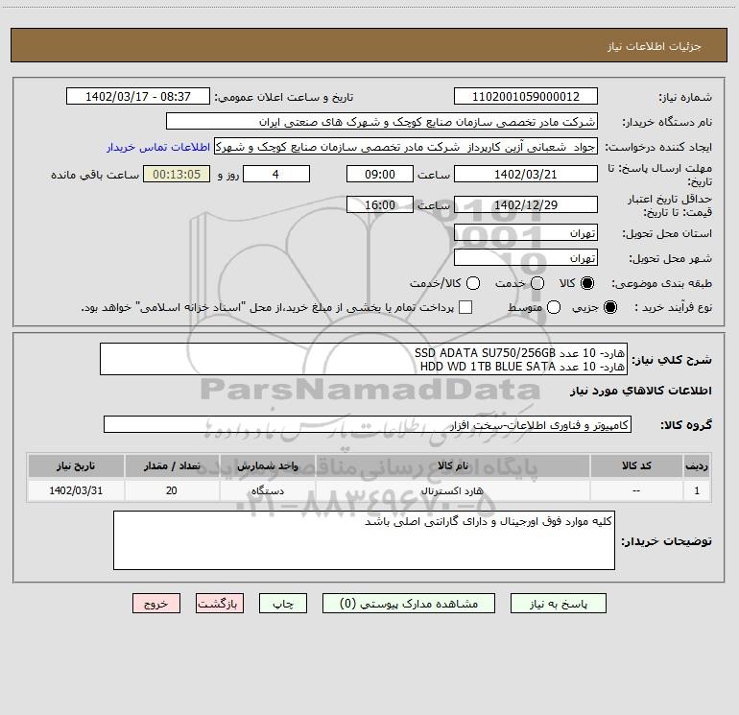Click the delivery city field تهران
739x715 pixels.
526,258
